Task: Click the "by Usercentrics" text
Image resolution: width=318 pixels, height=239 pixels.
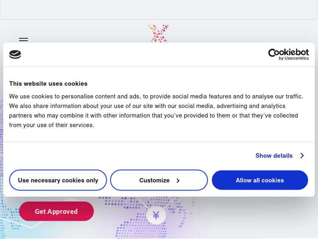Action: 294,58
